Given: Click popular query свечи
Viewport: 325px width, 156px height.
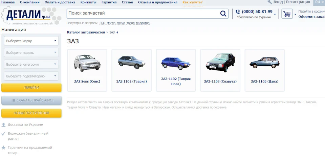Looking at the screenshot, I should click(x=121, y=23).
